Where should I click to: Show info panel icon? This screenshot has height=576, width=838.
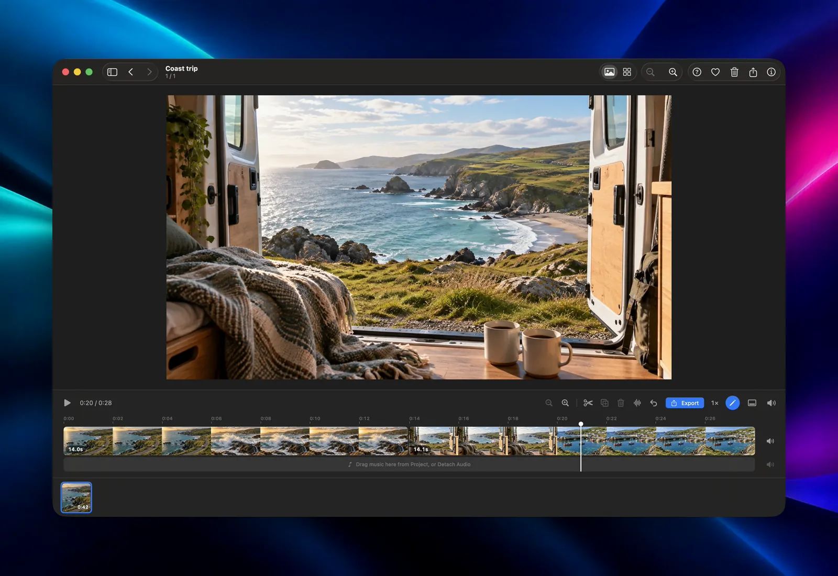coord(771,72)
